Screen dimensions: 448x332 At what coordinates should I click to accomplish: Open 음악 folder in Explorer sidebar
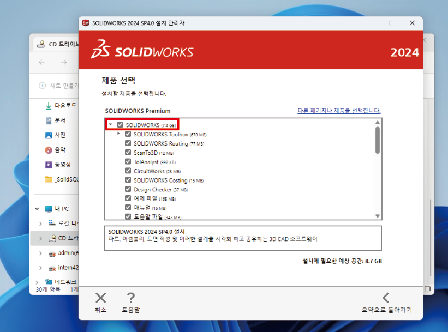(56, 150)
